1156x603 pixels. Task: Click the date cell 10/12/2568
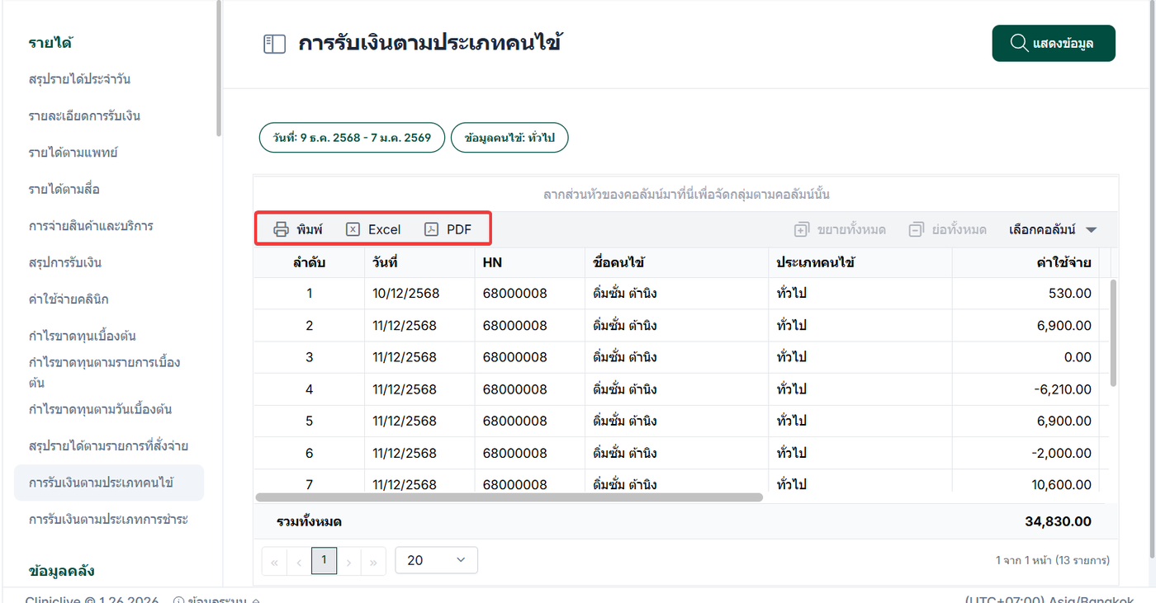(406, 293)
